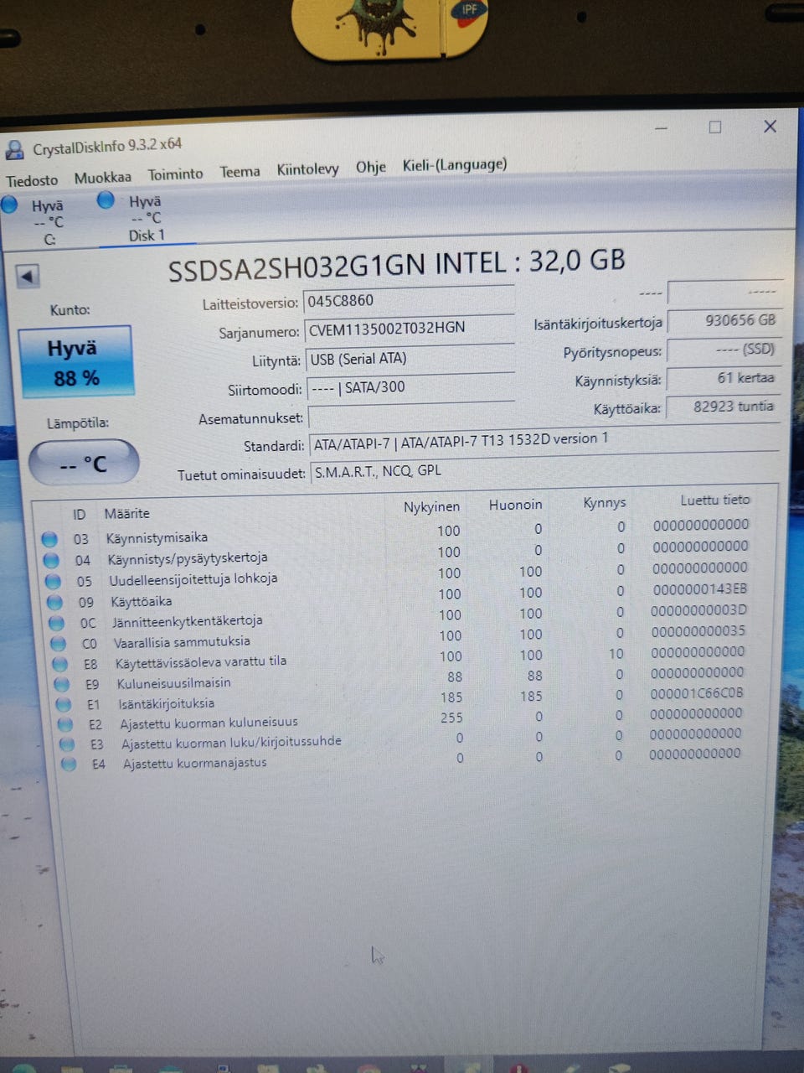Open the Kieli-(Language) menu
This screenshot has width=804, height=1073.
pos(454,164)
